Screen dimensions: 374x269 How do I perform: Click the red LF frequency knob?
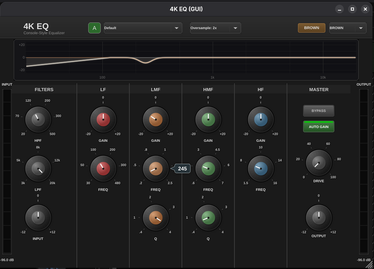(103, 169)
